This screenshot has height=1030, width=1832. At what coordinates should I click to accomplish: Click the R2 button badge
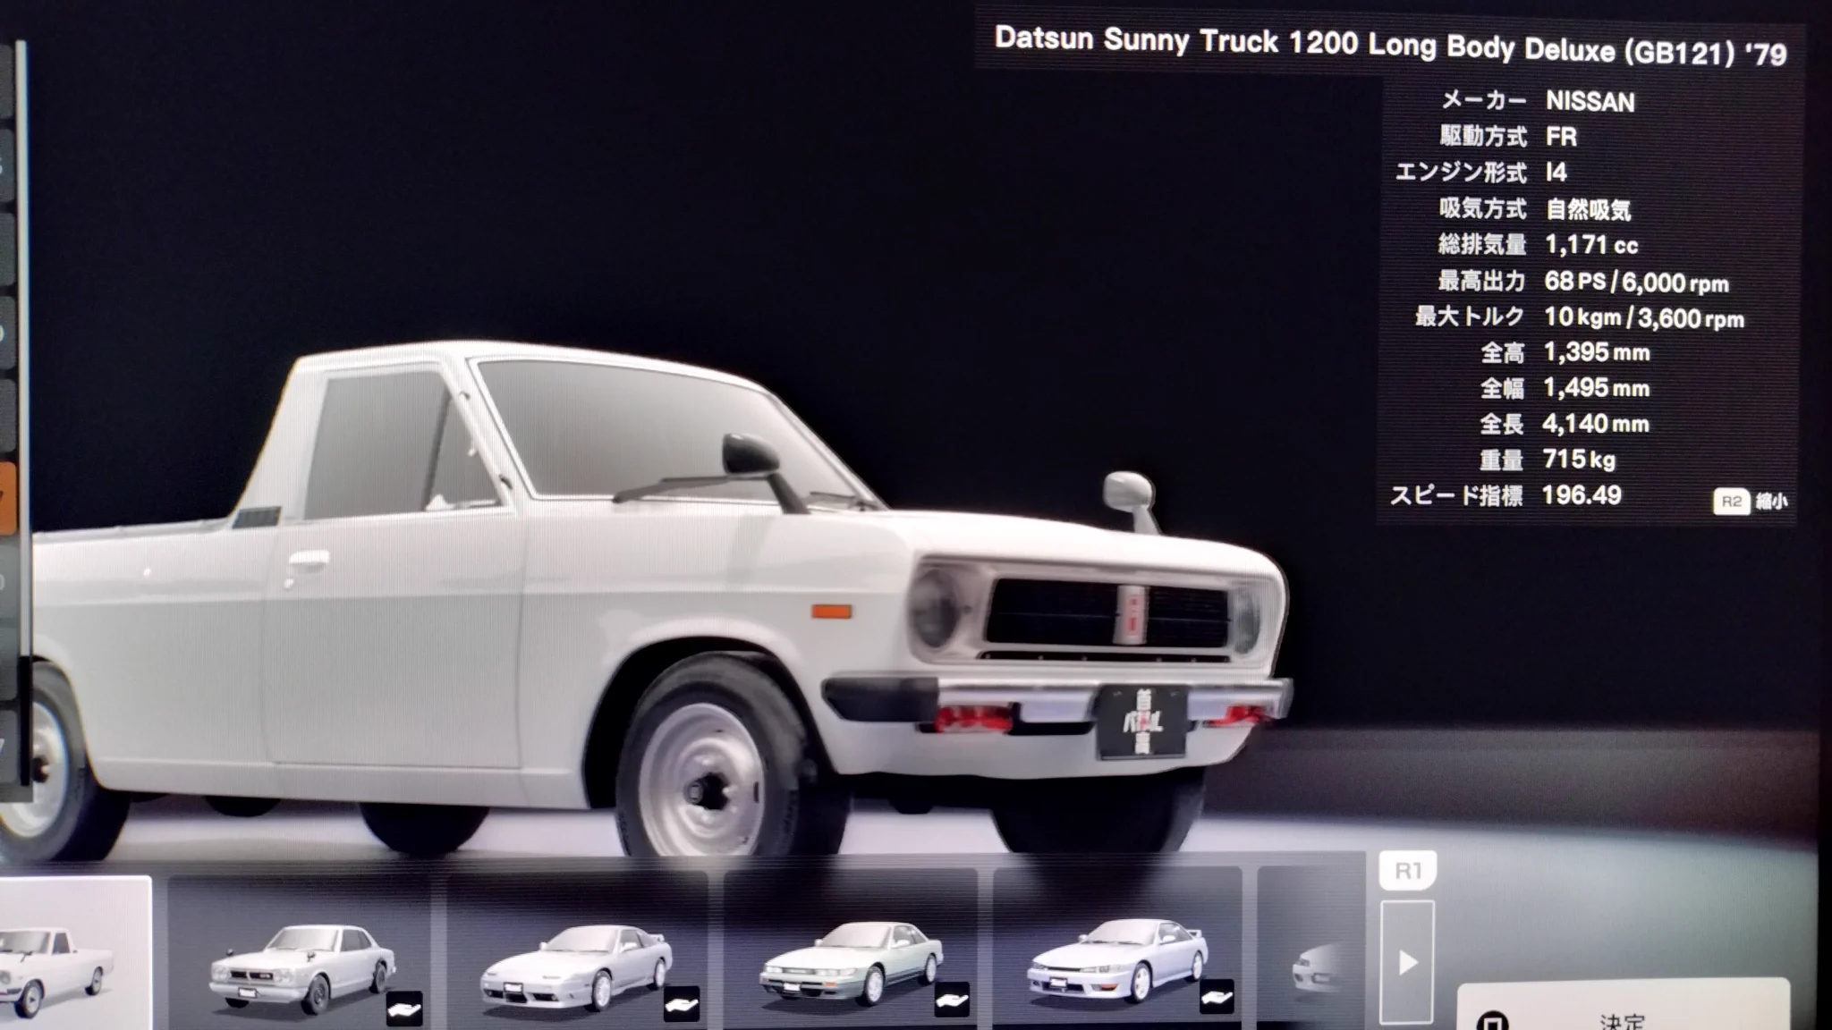[x=1731, y=502]
